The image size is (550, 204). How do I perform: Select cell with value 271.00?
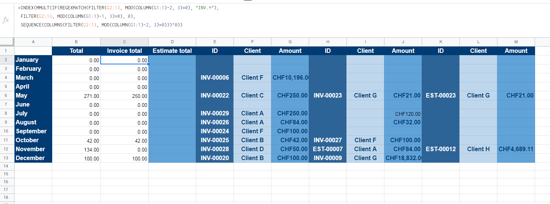coord(76,96)
